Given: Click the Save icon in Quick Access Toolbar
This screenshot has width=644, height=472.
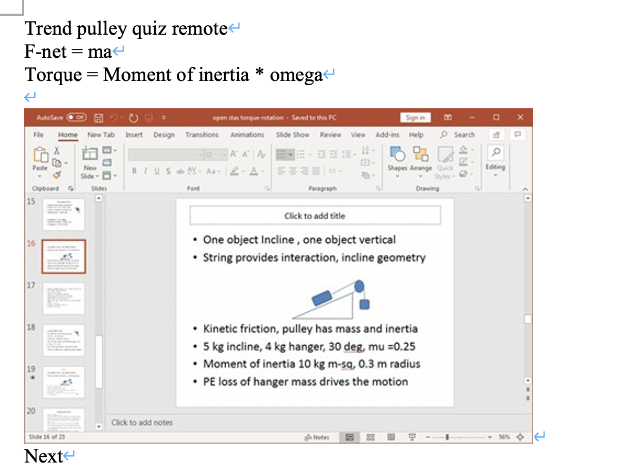Looking at the screenshot, I should (98, 117).
